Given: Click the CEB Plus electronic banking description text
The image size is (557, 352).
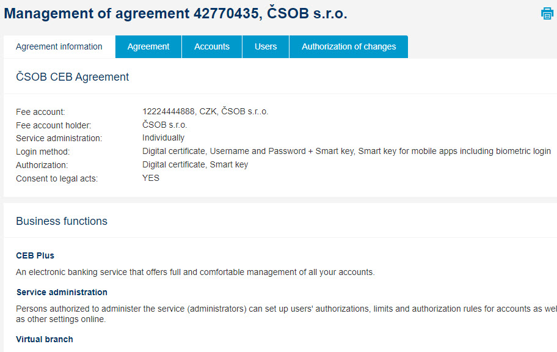Looking at the screenshot, I should coord(195,272).
